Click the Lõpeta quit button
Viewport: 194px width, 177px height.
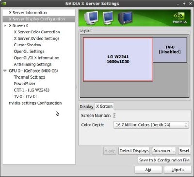(178, 170)
